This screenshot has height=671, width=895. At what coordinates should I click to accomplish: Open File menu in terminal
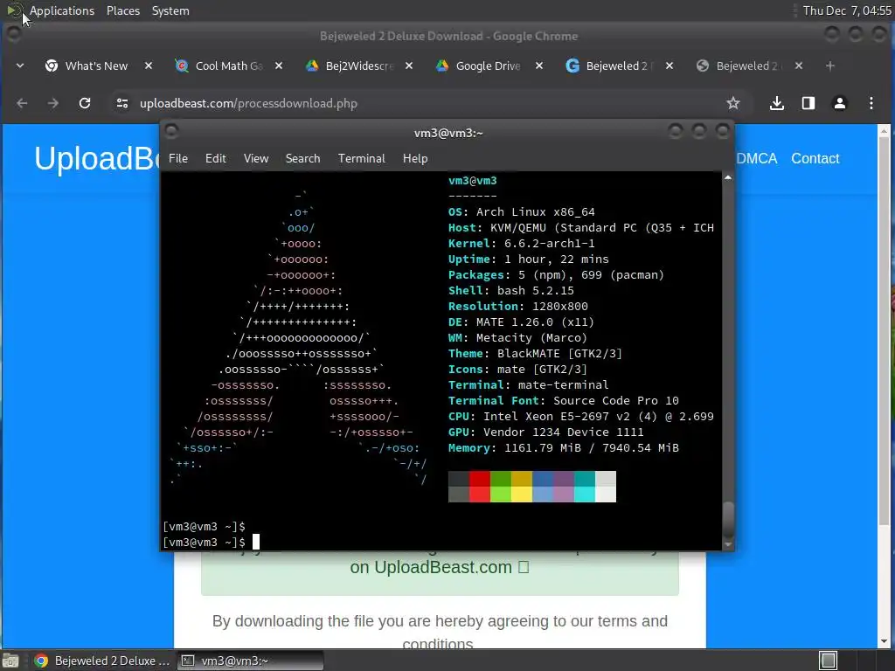pyautogui.click(x=178, y=159)
